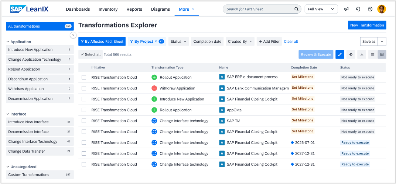
Task: Expand the Full View dropdown
Action: [321, 9]
